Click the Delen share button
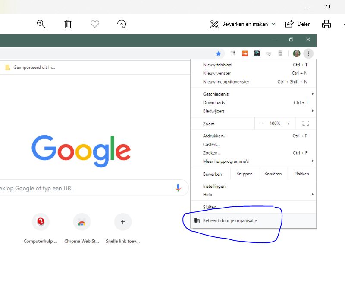 [298, 24]
